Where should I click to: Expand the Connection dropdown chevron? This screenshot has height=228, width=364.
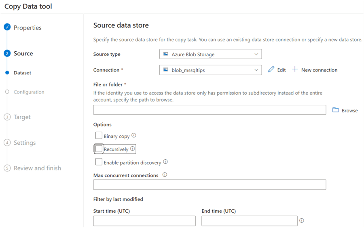[256, 70]
